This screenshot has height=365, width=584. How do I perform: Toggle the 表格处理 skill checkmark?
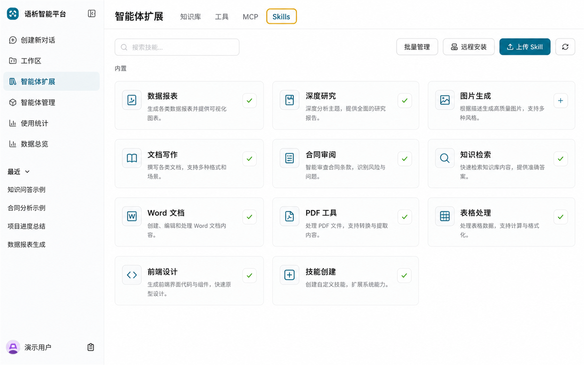point(561,217)
